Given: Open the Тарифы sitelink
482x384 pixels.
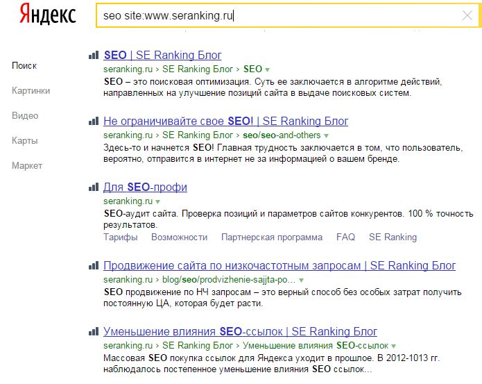Looking at the screenshot, I should [x=121, y=237].
